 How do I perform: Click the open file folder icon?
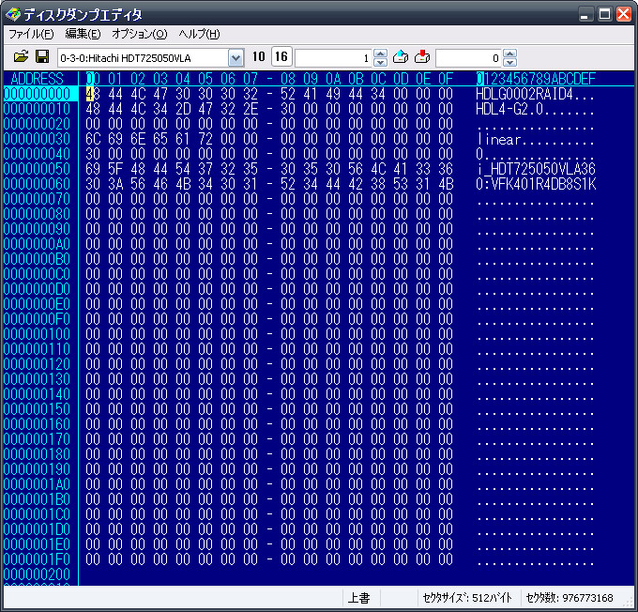tap(21, 57)
